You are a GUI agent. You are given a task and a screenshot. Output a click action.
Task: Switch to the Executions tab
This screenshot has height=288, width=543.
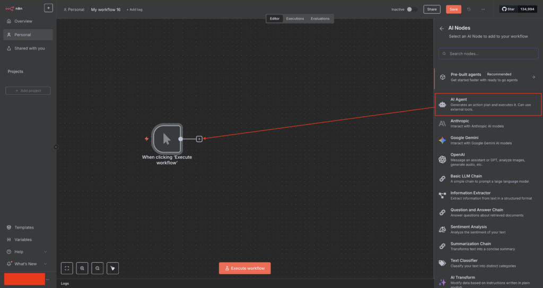coord(295,19)
